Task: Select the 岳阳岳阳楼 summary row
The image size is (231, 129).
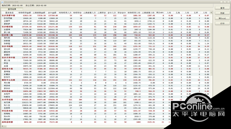Action: [x=106, y=122]
